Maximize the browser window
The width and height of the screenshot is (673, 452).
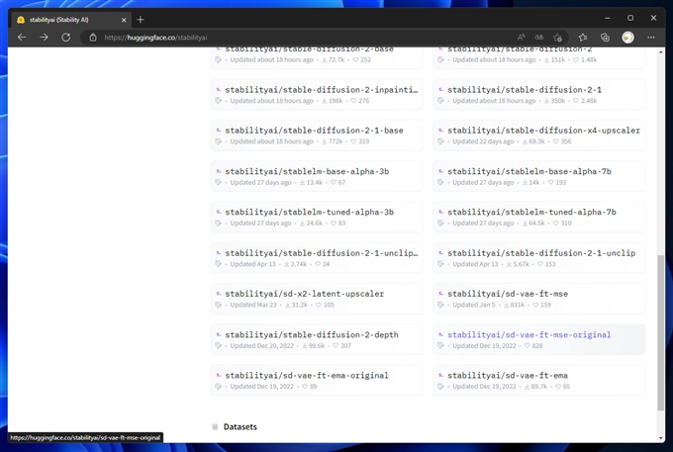[630, 18]
